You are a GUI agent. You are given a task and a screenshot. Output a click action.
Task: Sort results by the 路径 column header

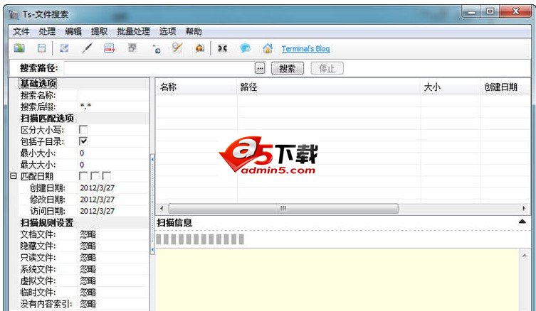click(x=328, y=87)
